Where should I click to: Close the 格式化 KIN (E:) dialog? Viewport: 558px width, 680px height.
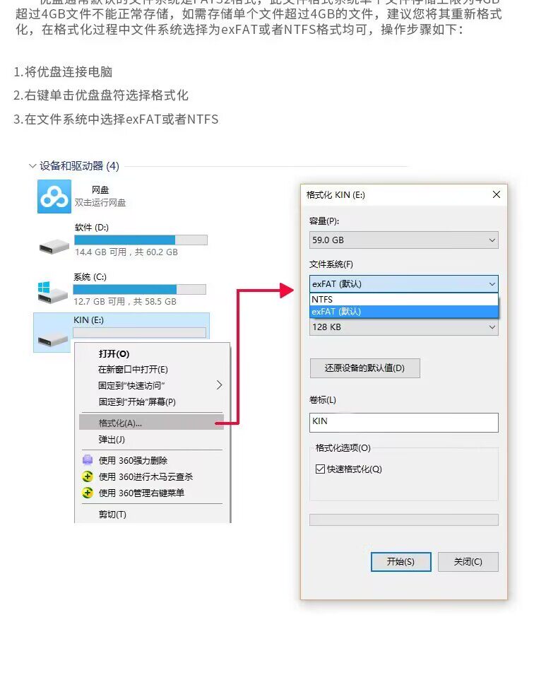497,194
